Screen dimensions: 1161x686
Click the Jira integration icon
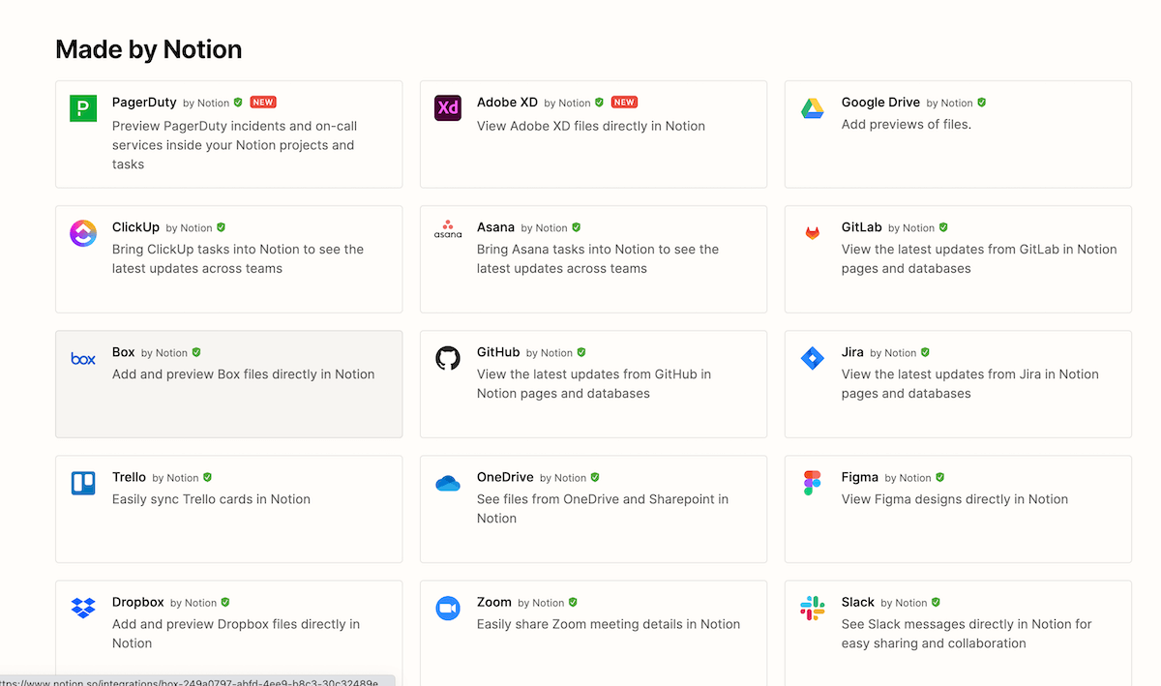click(x=812, y=358)
